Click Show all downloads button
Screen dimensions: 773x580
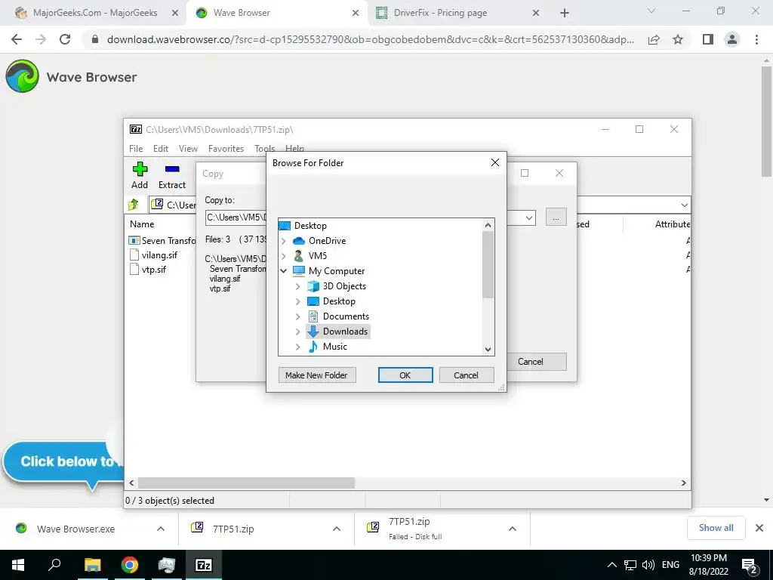coord(716,528)
